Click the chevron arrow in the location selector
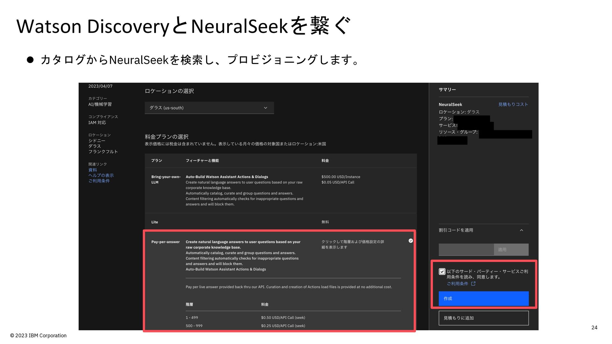Image resolution: width=612 pixels, height=344 pixels. tap(266, 108)
